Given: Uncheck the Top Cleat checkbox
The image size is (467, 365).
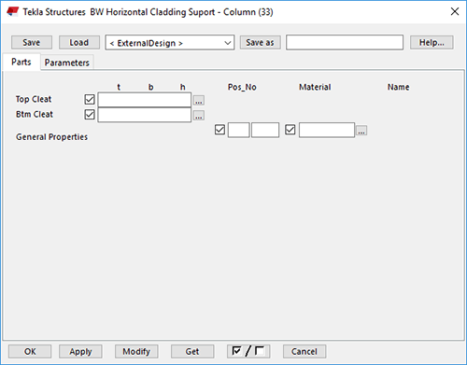Looking at the screenshot, I should point(90,100).
